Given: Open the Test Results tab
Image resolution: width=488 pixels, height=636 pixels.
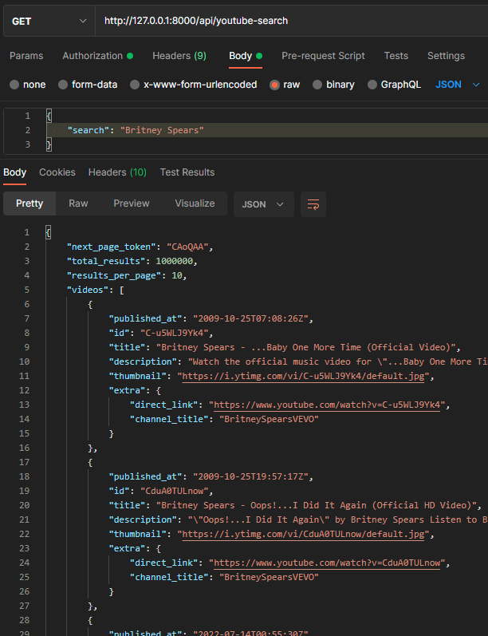Looking at the screenshot, I should tap(187, 172).
